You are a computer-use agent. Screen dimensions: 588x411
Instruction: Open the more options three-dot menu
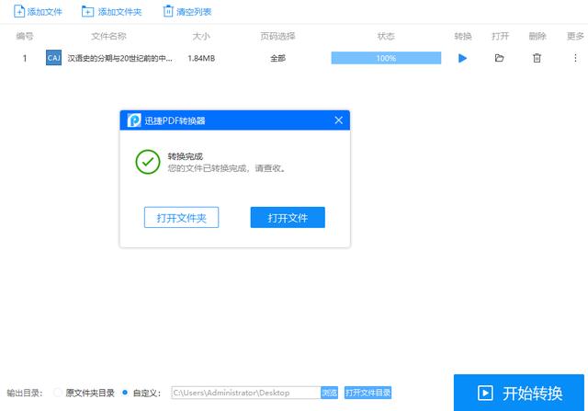point(575,58)
